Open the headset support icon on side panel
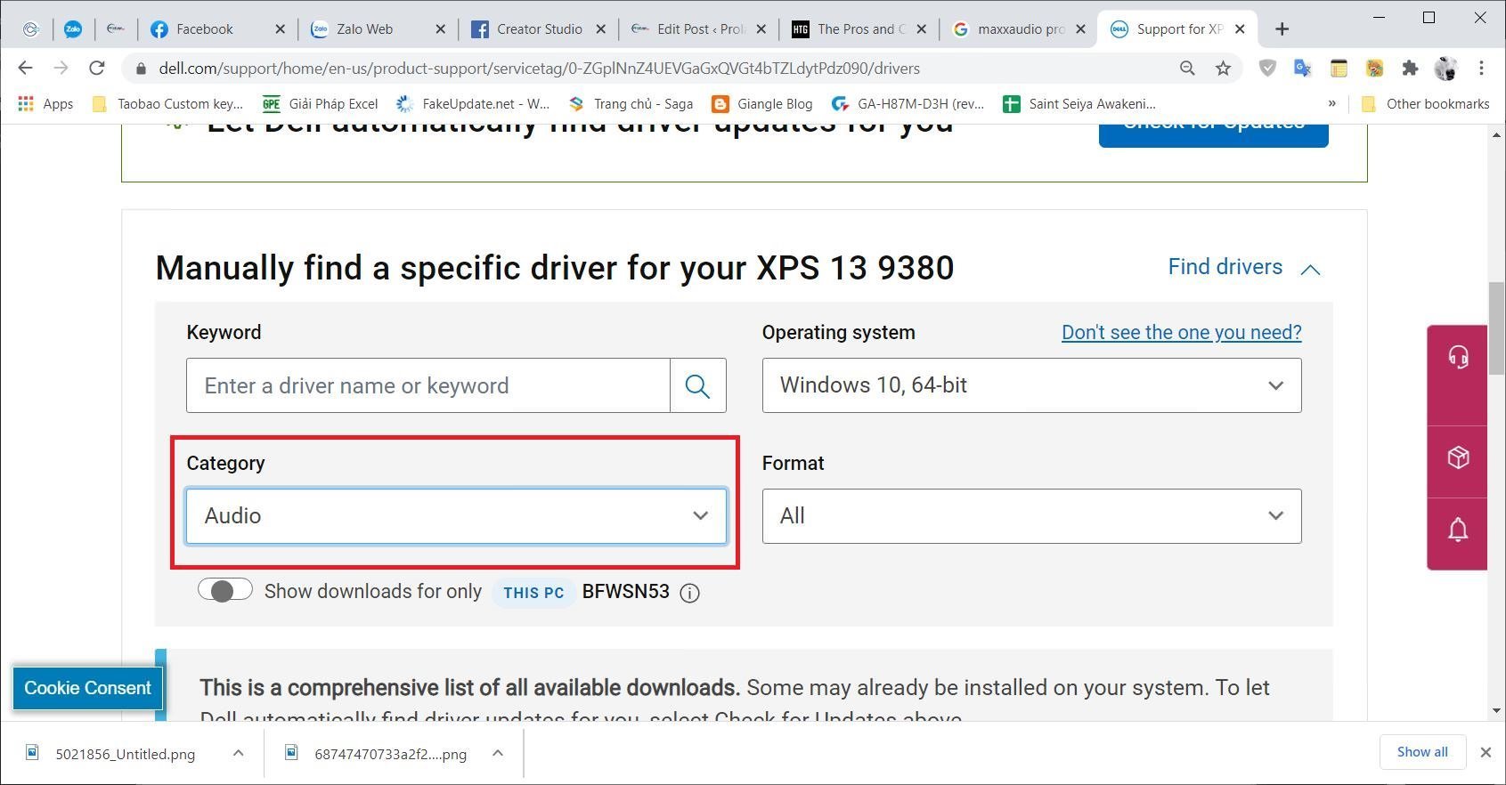 click(1458, 358)
